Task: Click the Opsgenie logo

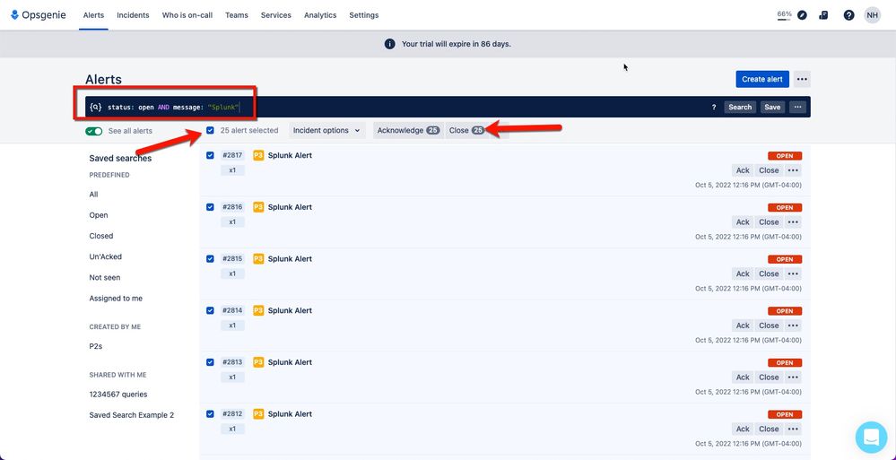Action: pyautogui.click(x=39, y=15)
